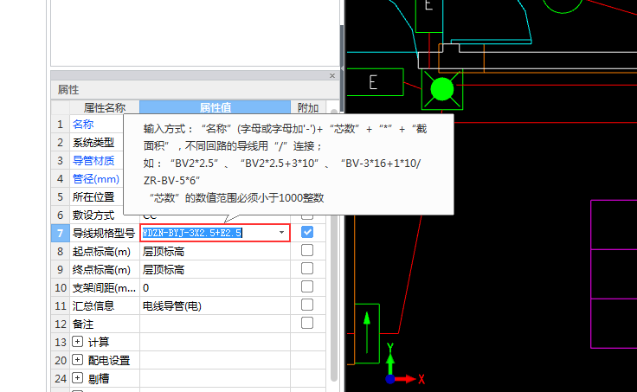This screenshot has height=392, width=637.
Task: Select the 导管材质 property row
Action: (93, 161)
